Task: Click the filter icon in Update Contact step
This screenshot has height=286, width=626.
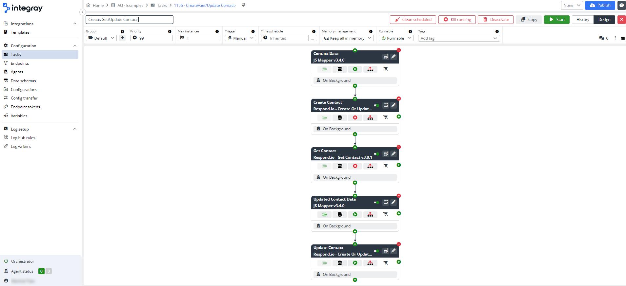Action: [x=386, y=263]
